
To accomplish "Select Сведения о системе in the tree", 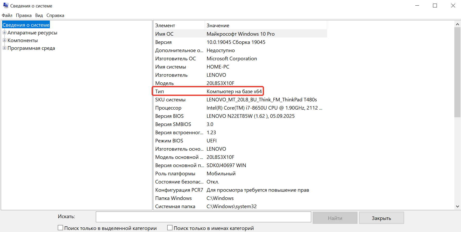I will [26, 25].
